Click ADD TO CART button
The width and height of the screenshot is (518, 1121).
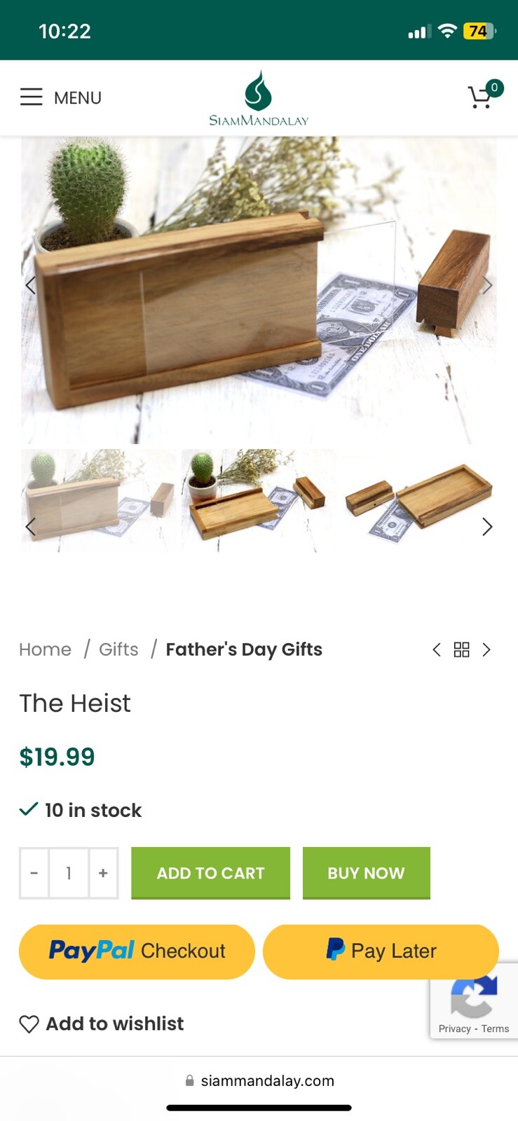tap(210, 873)
